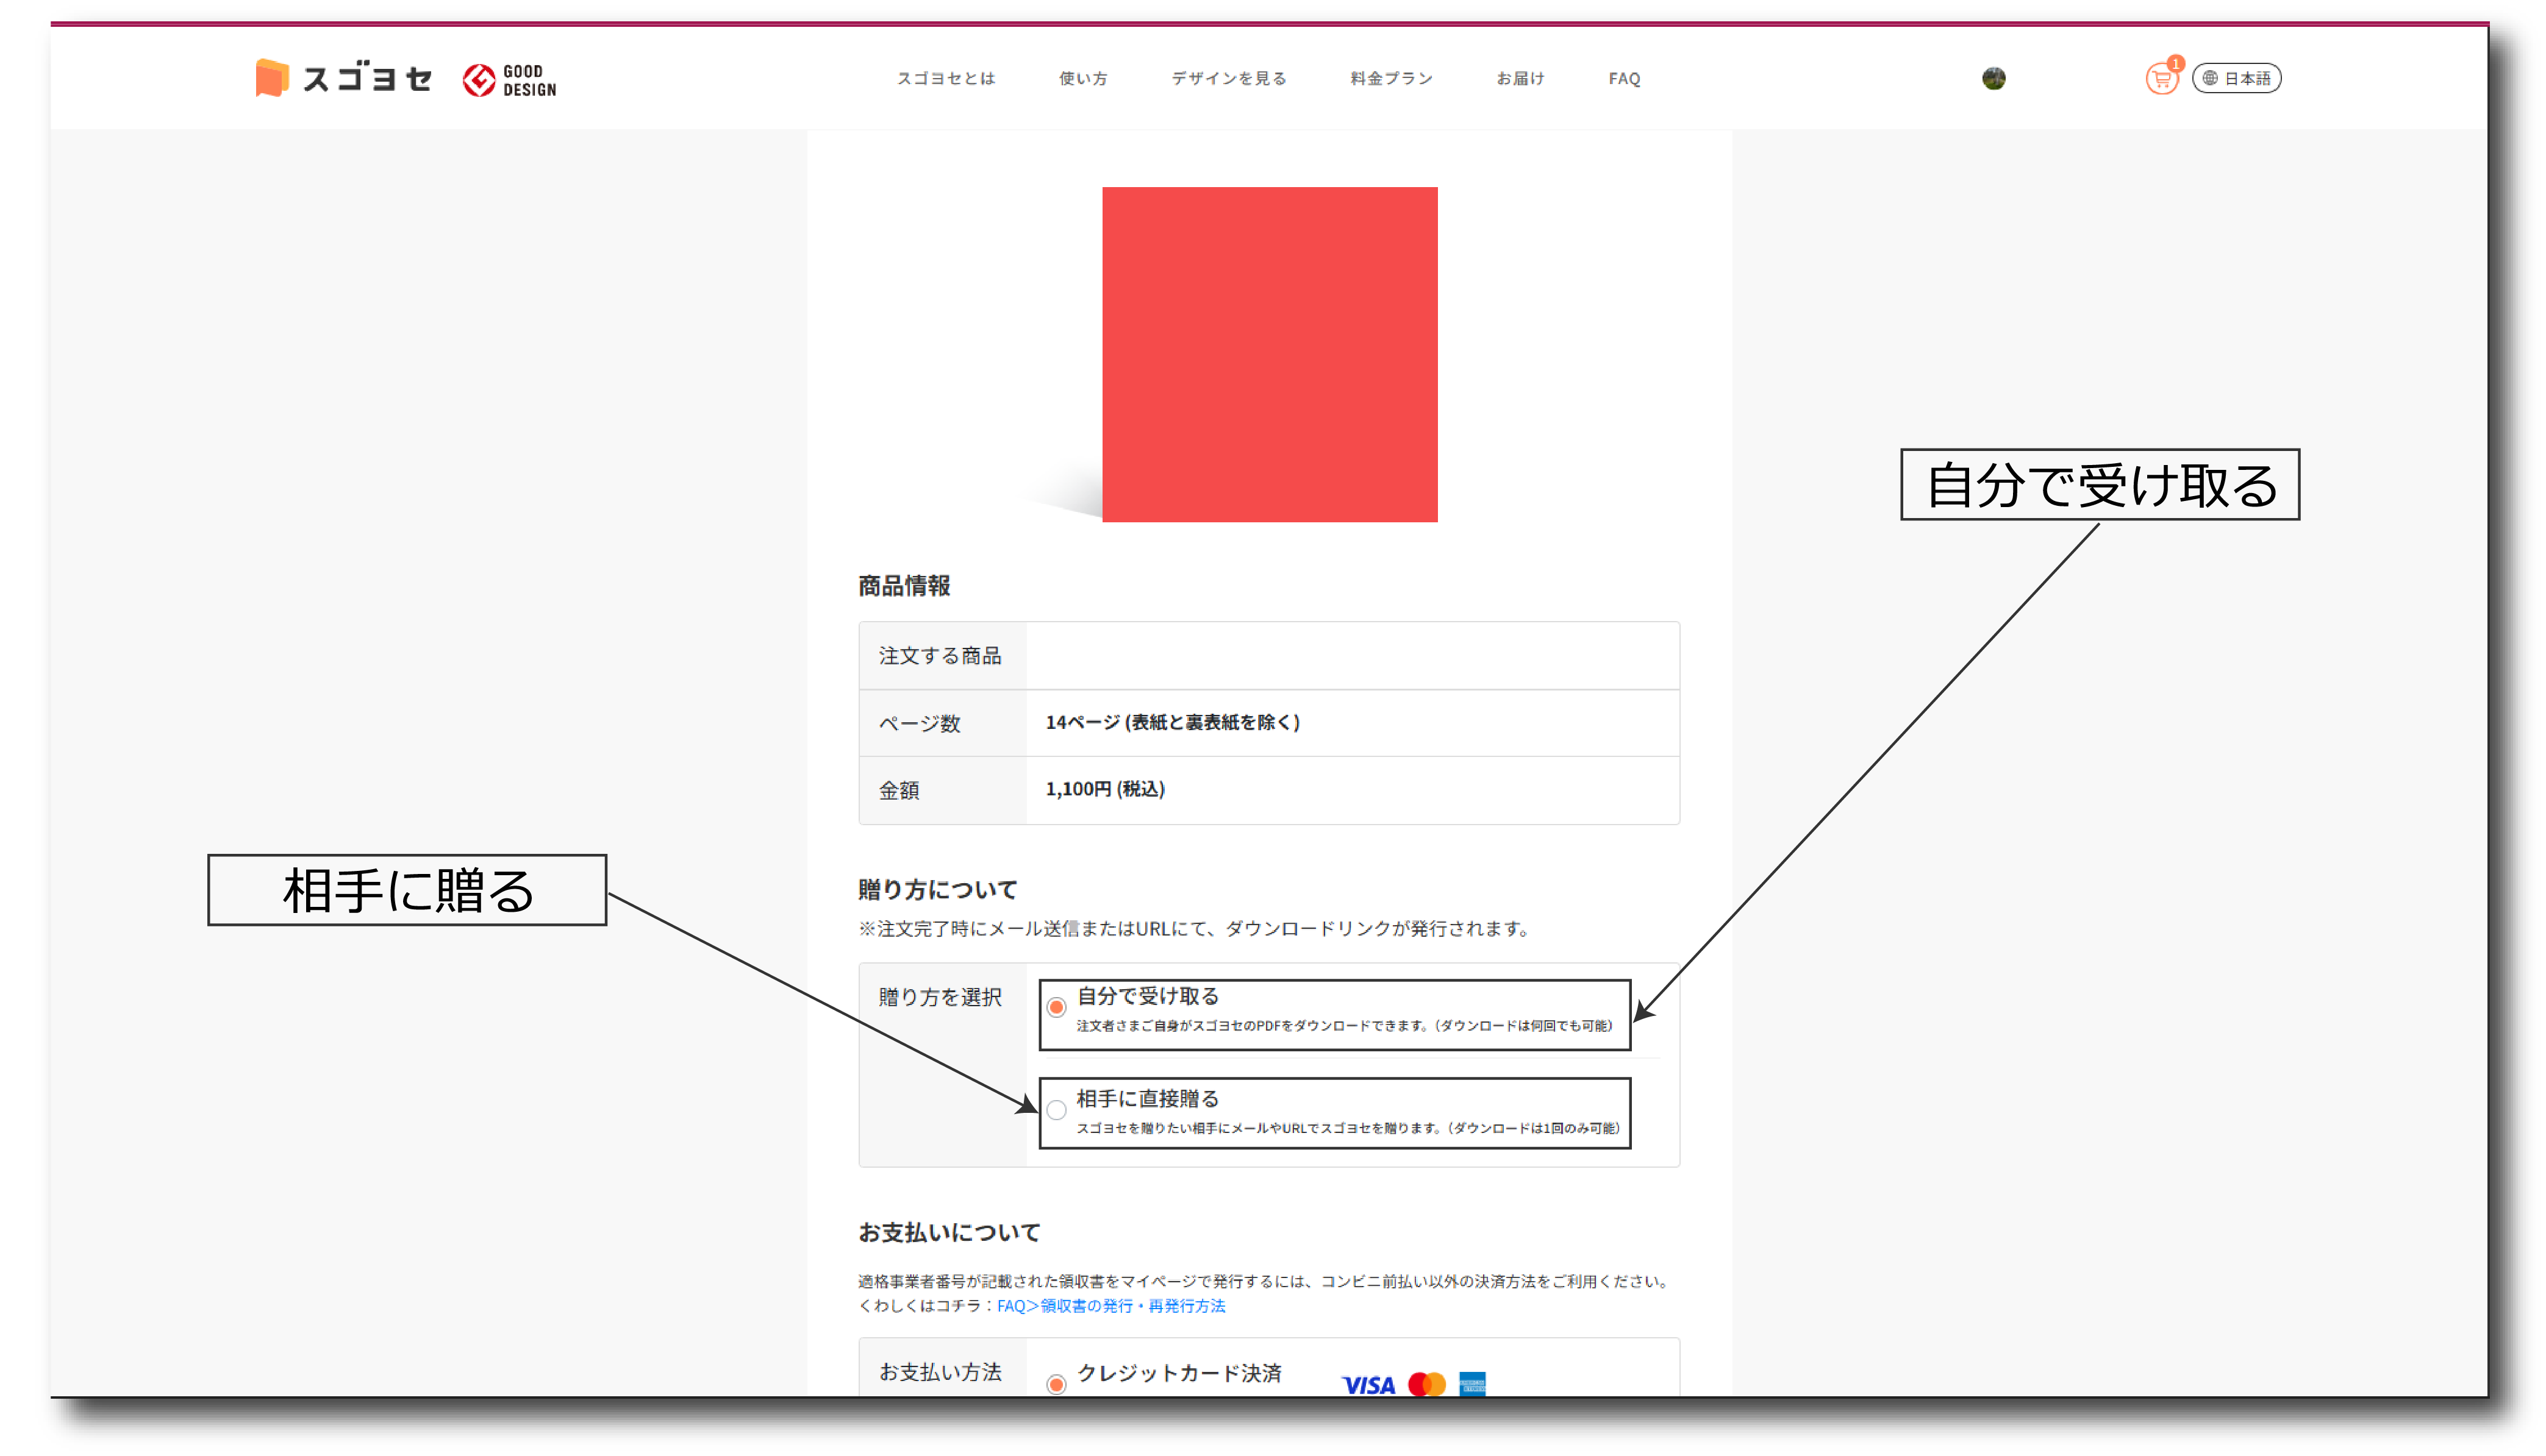2546x1456 pixels.
Task: Select 相手に直接贈る radio option
Action: pos(1056,1110)
